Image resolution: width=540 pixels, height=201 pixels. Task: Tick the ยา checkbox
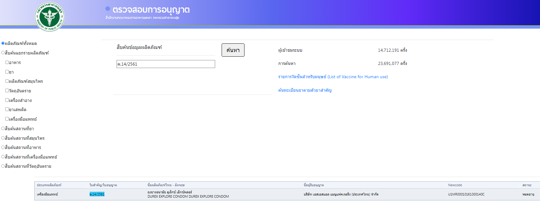7,72
